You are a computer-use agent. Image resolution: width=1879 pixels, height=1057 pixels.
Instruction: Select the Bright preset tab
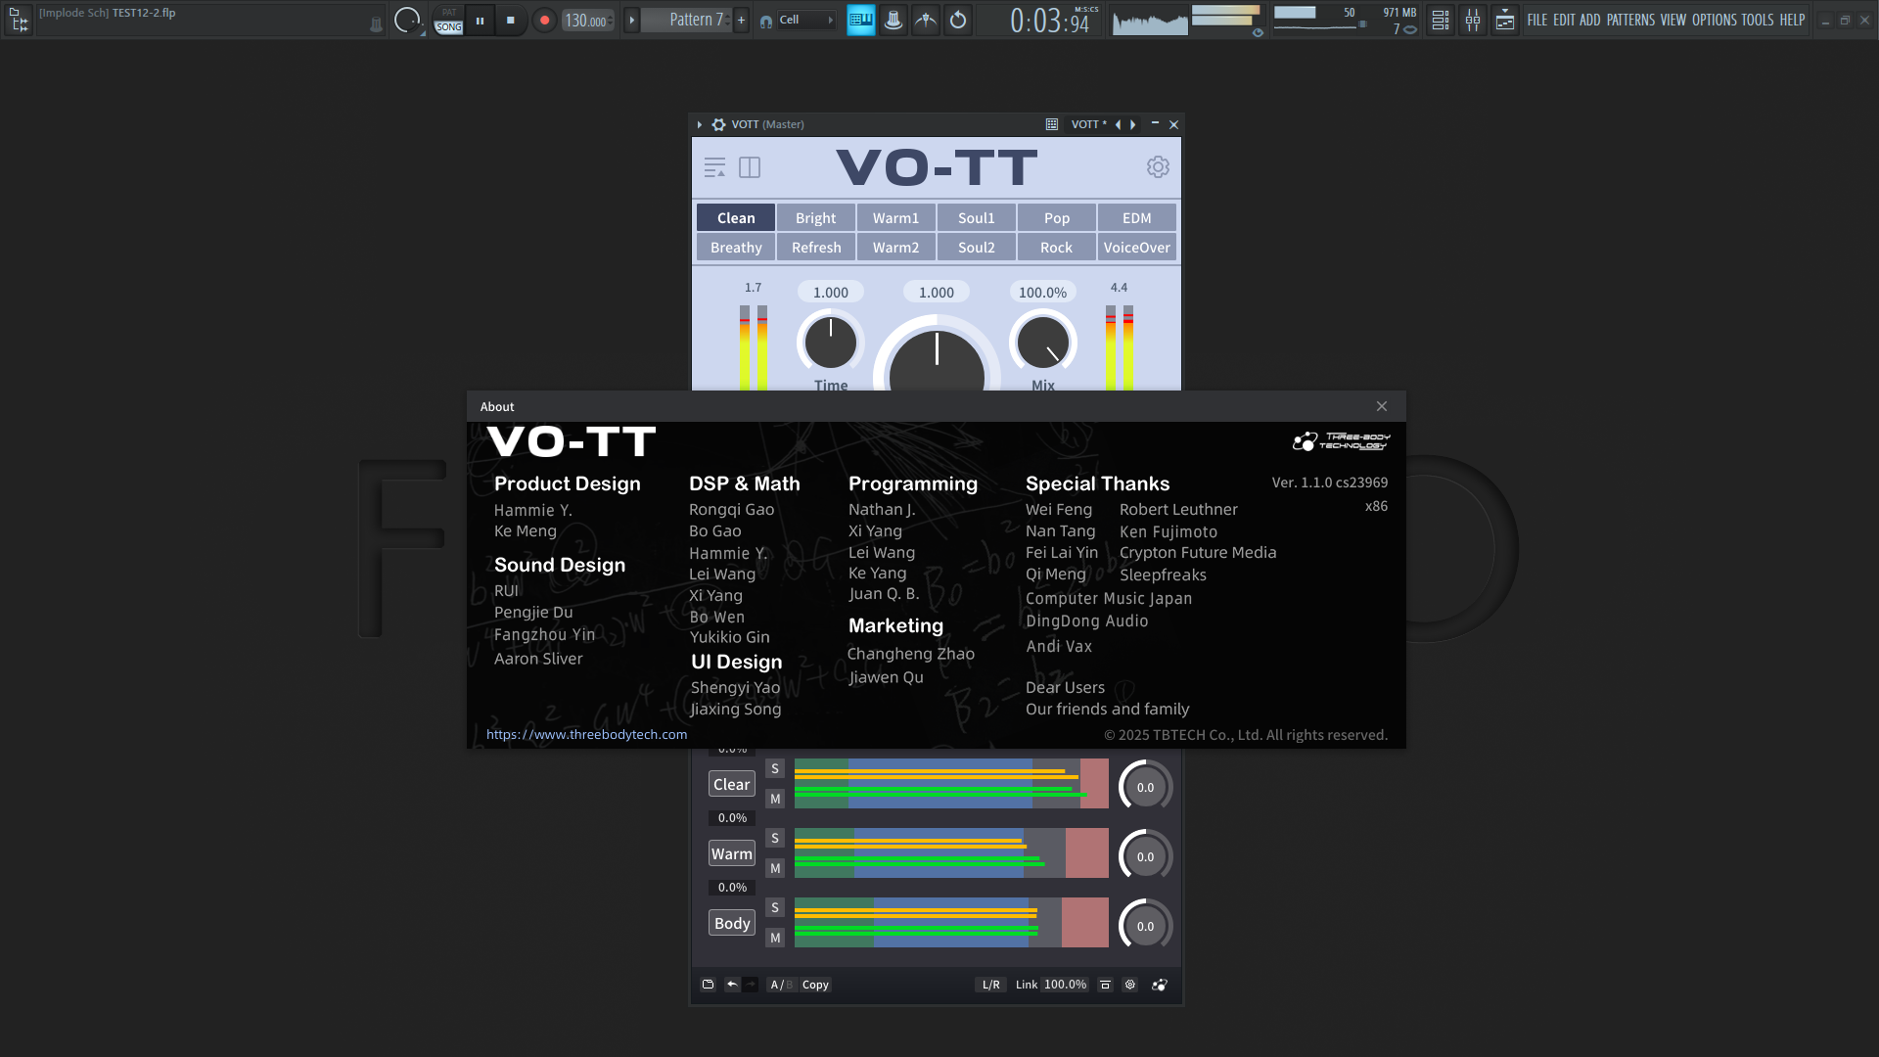pyautogui.click(x=816, y=217)
